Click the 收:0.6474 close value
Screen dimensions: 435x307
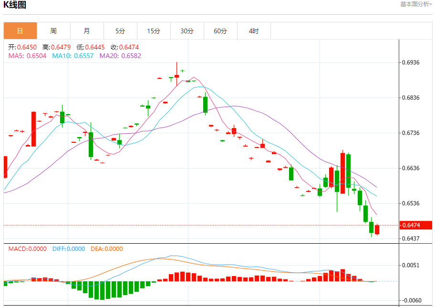pyautogui.click(x=124, y=47)
